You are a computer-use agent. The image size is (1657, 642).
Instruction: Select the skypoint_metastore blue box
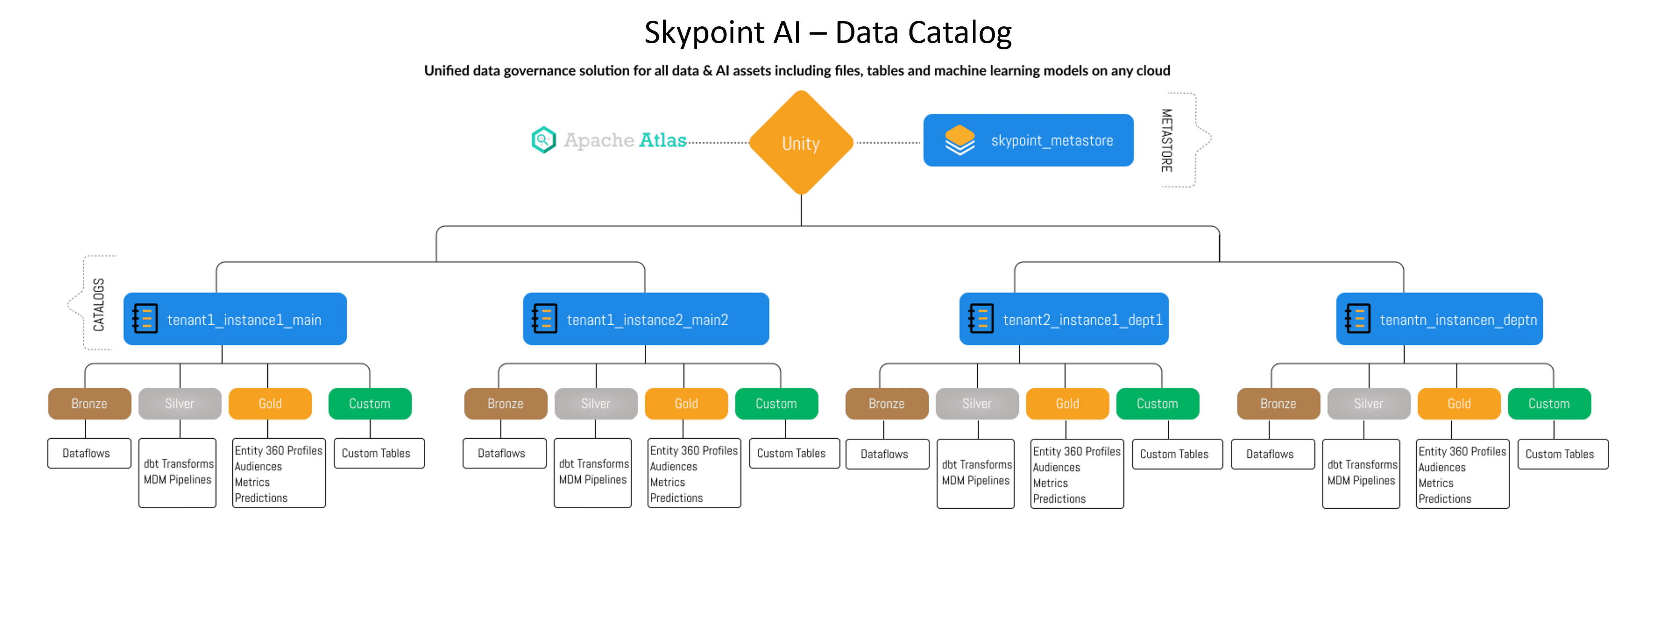click(1028, 140)
